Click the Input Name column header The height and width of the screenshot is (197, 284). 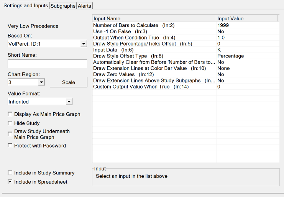tap(153, 18)
